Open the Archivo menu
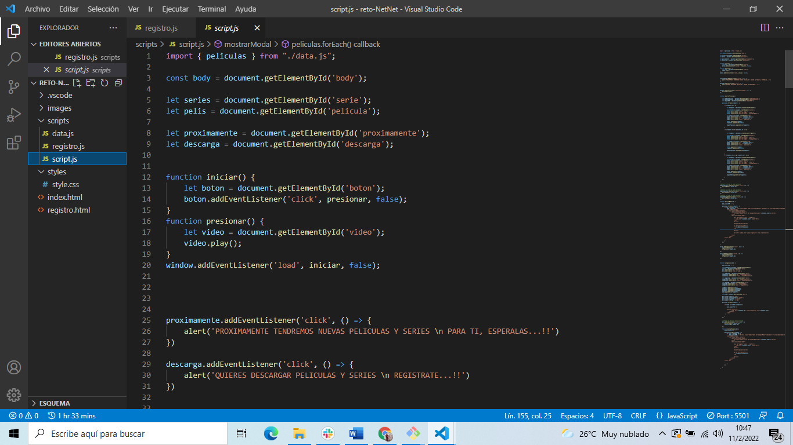The image size is (793, 445). pyautogui.click(x=37, y=9)
